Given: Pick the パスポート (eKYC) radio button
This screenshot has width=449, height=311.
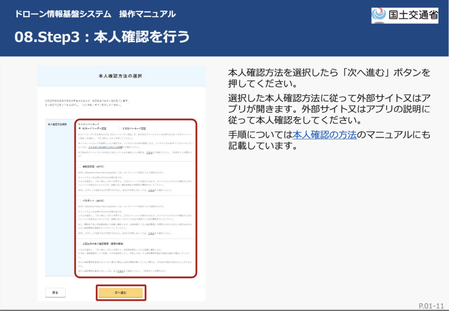Looking at the screenshot, I should point(79,201).
